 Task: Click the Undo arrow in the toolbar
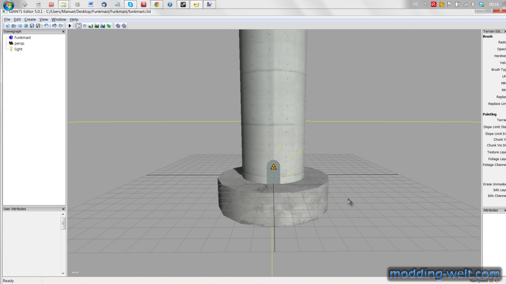point(54,26)
